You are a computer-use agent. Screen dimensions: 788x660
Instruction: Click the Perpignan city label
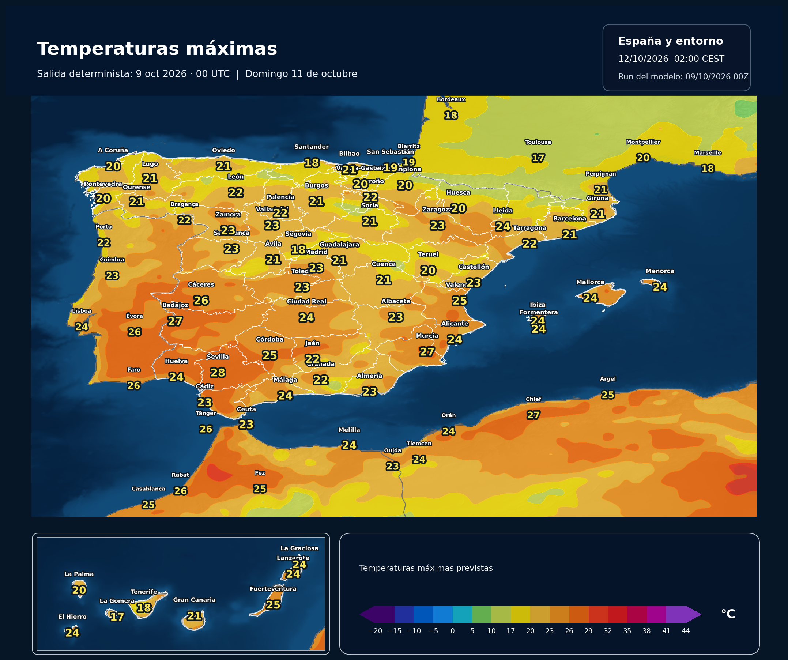[x=601, y=174]
